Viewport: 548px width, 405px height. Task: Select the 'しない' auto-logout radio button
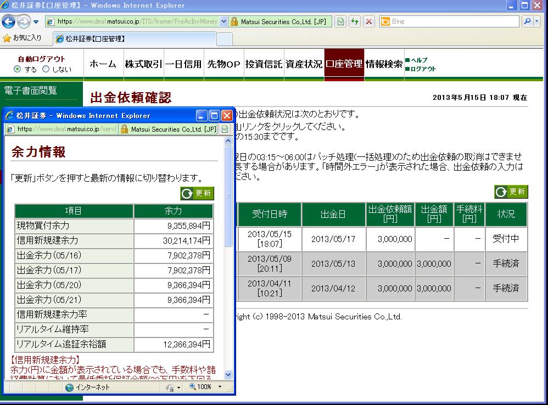tap(46, 69)
